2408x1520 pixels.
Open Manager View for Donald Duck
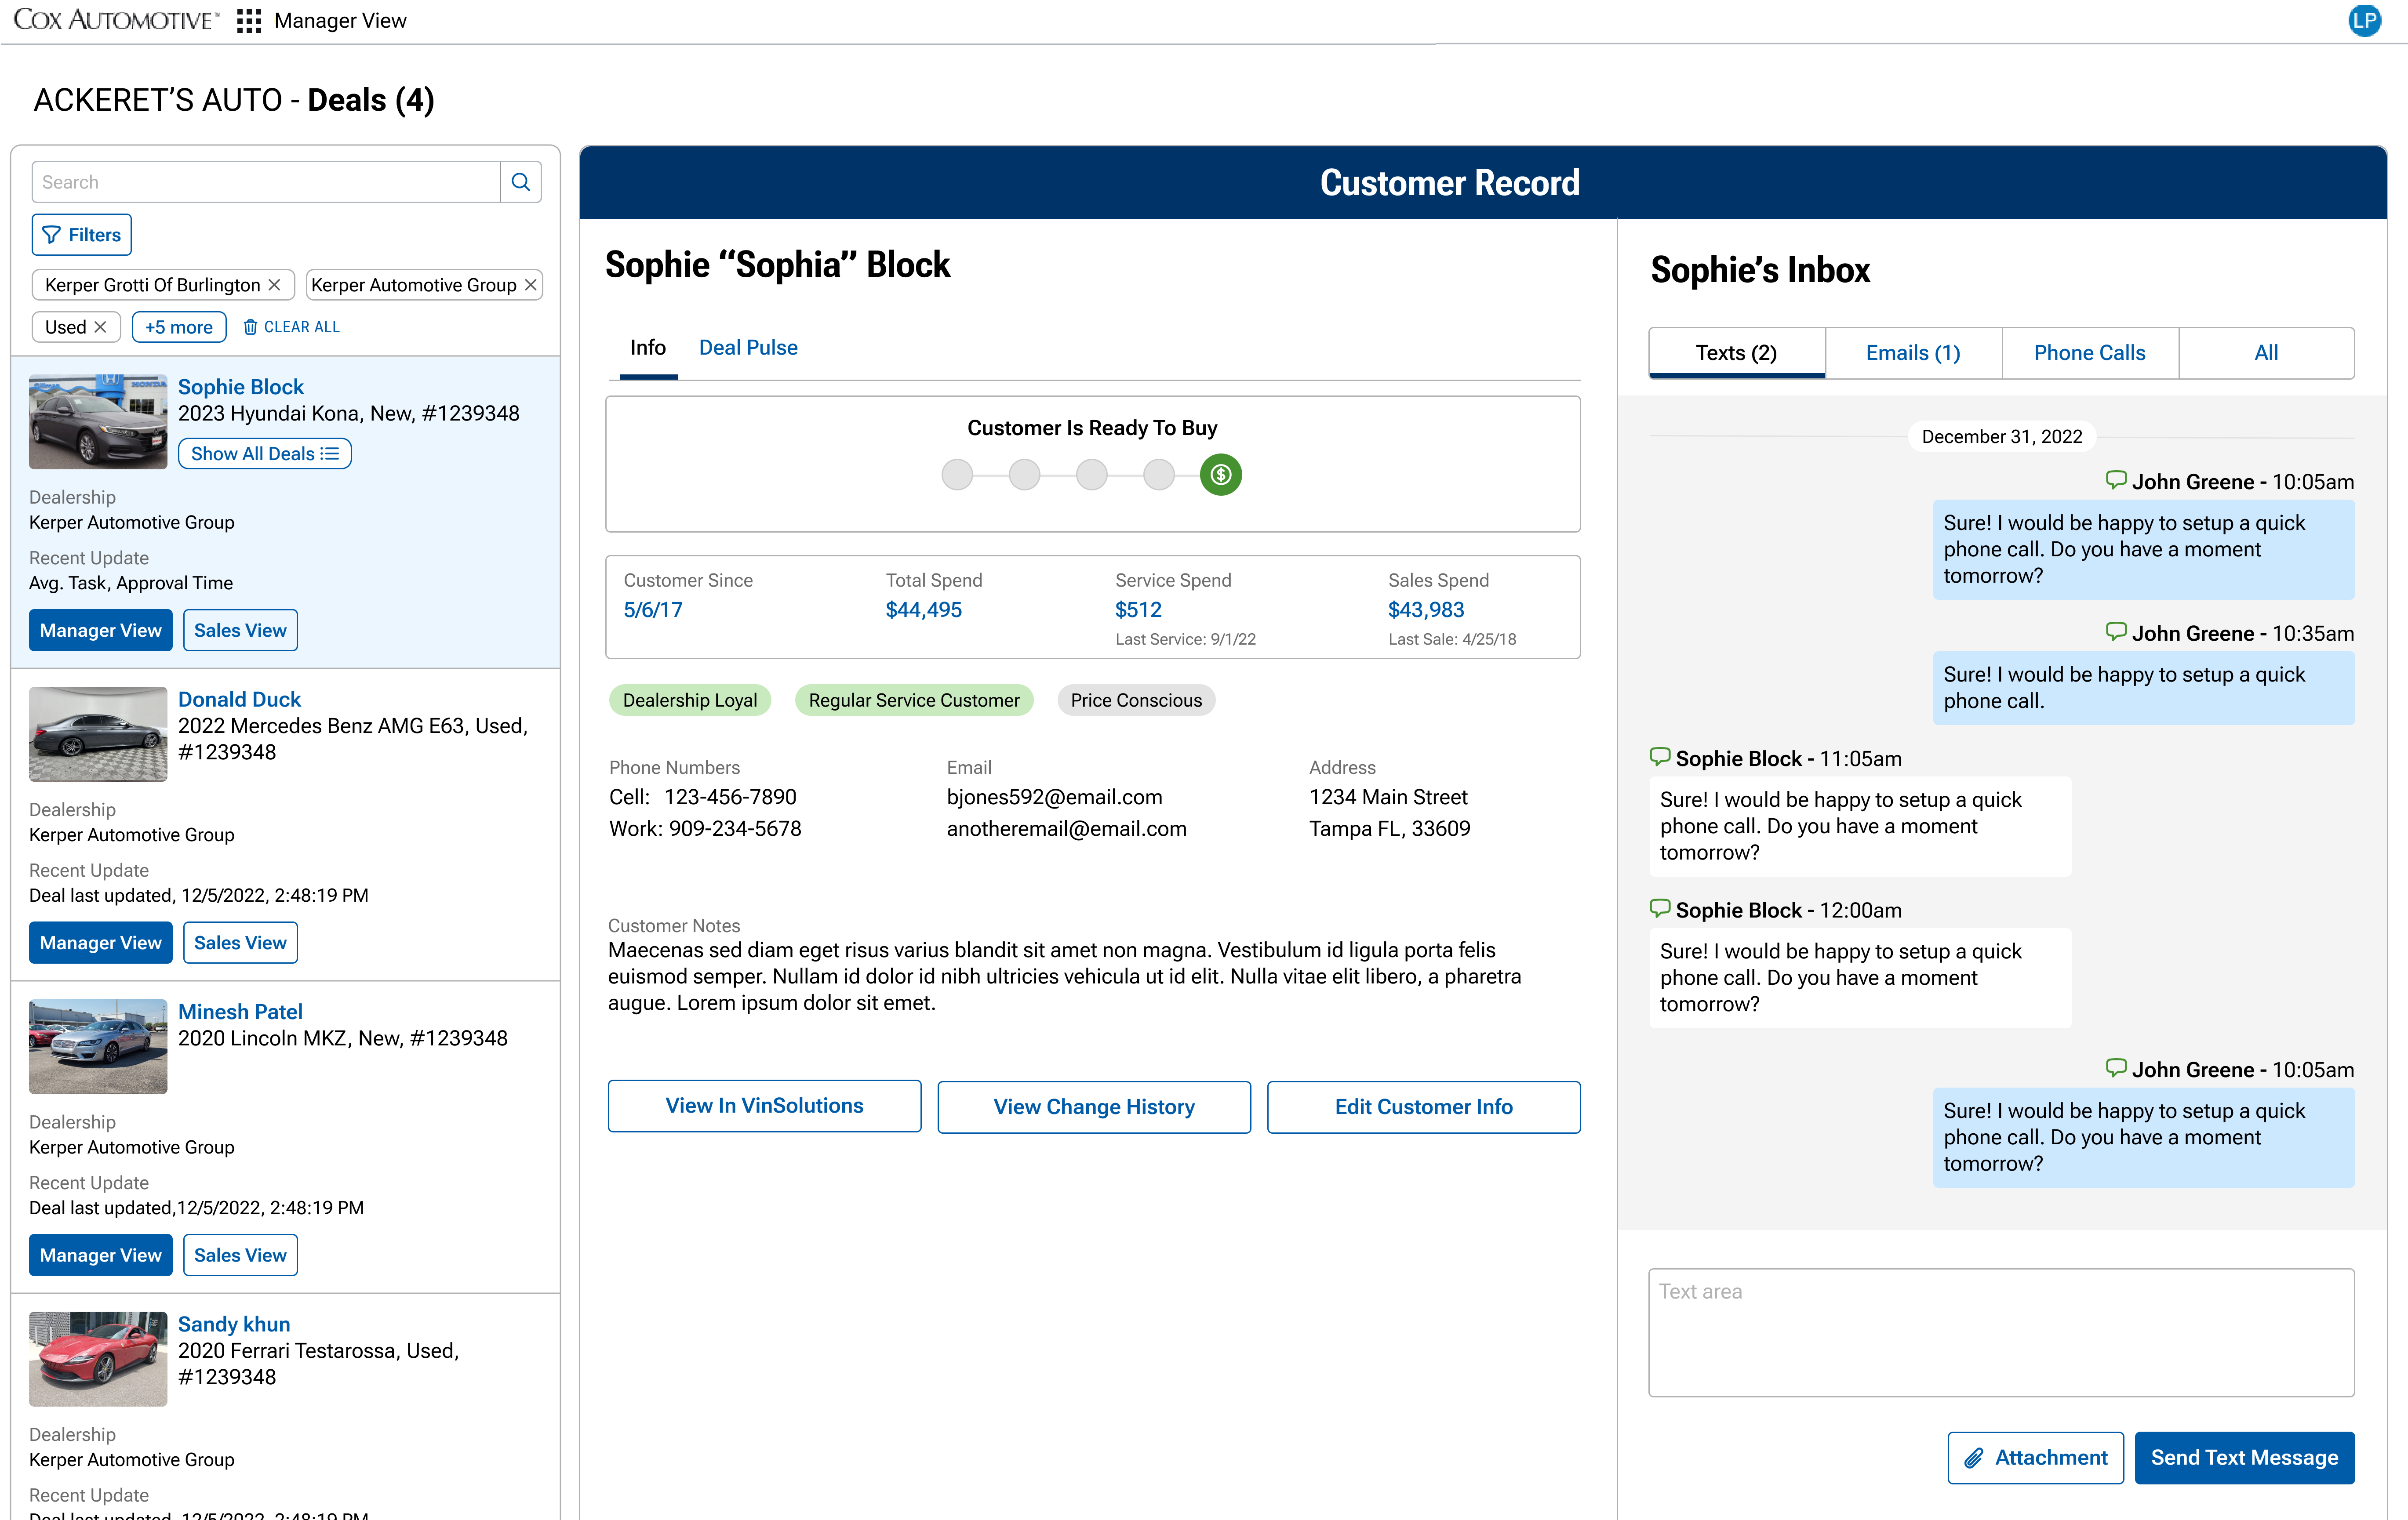[101, 943]
